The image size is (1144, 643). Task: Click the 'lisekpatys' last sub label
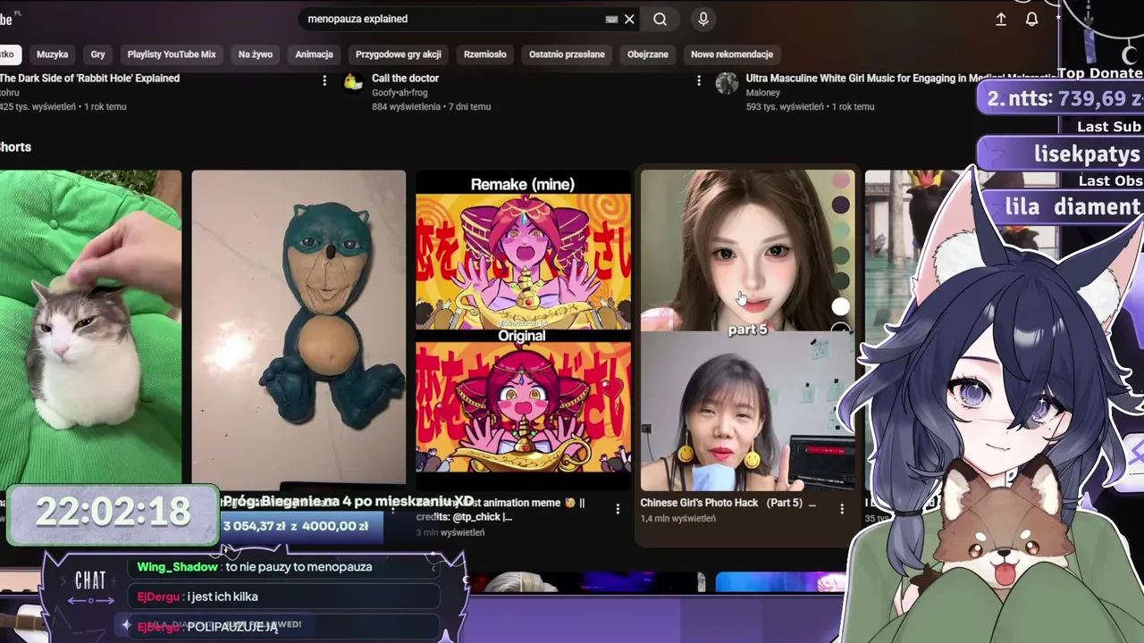click(1087, 154)
